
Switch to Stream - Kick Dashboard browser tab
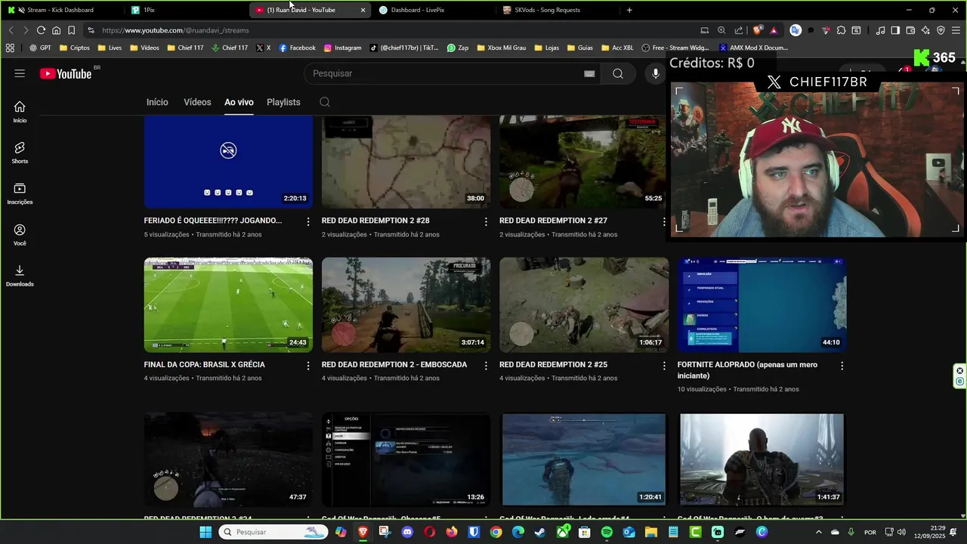[x=60, y=10]
